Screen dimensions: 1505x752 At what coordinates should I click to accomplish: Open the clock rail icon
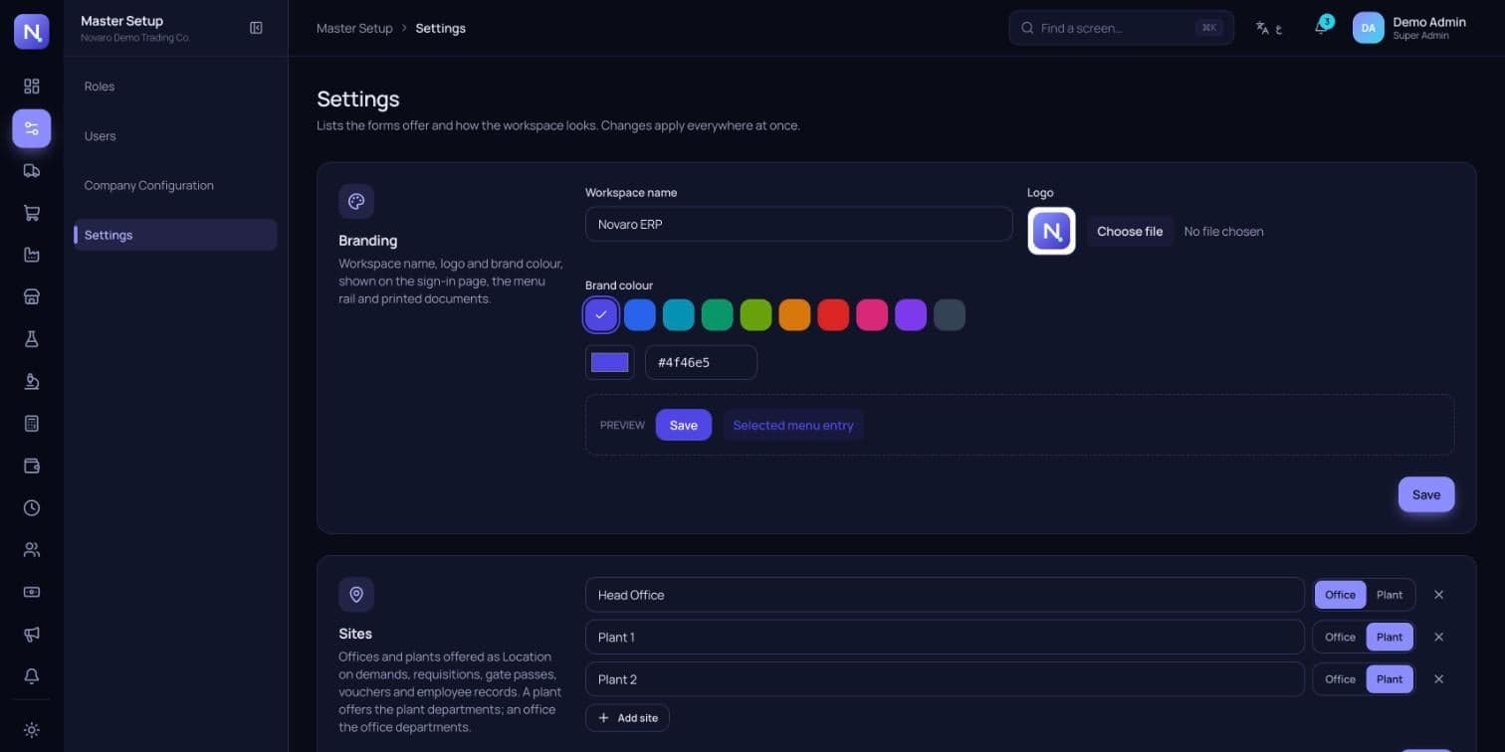pos(32,507)
